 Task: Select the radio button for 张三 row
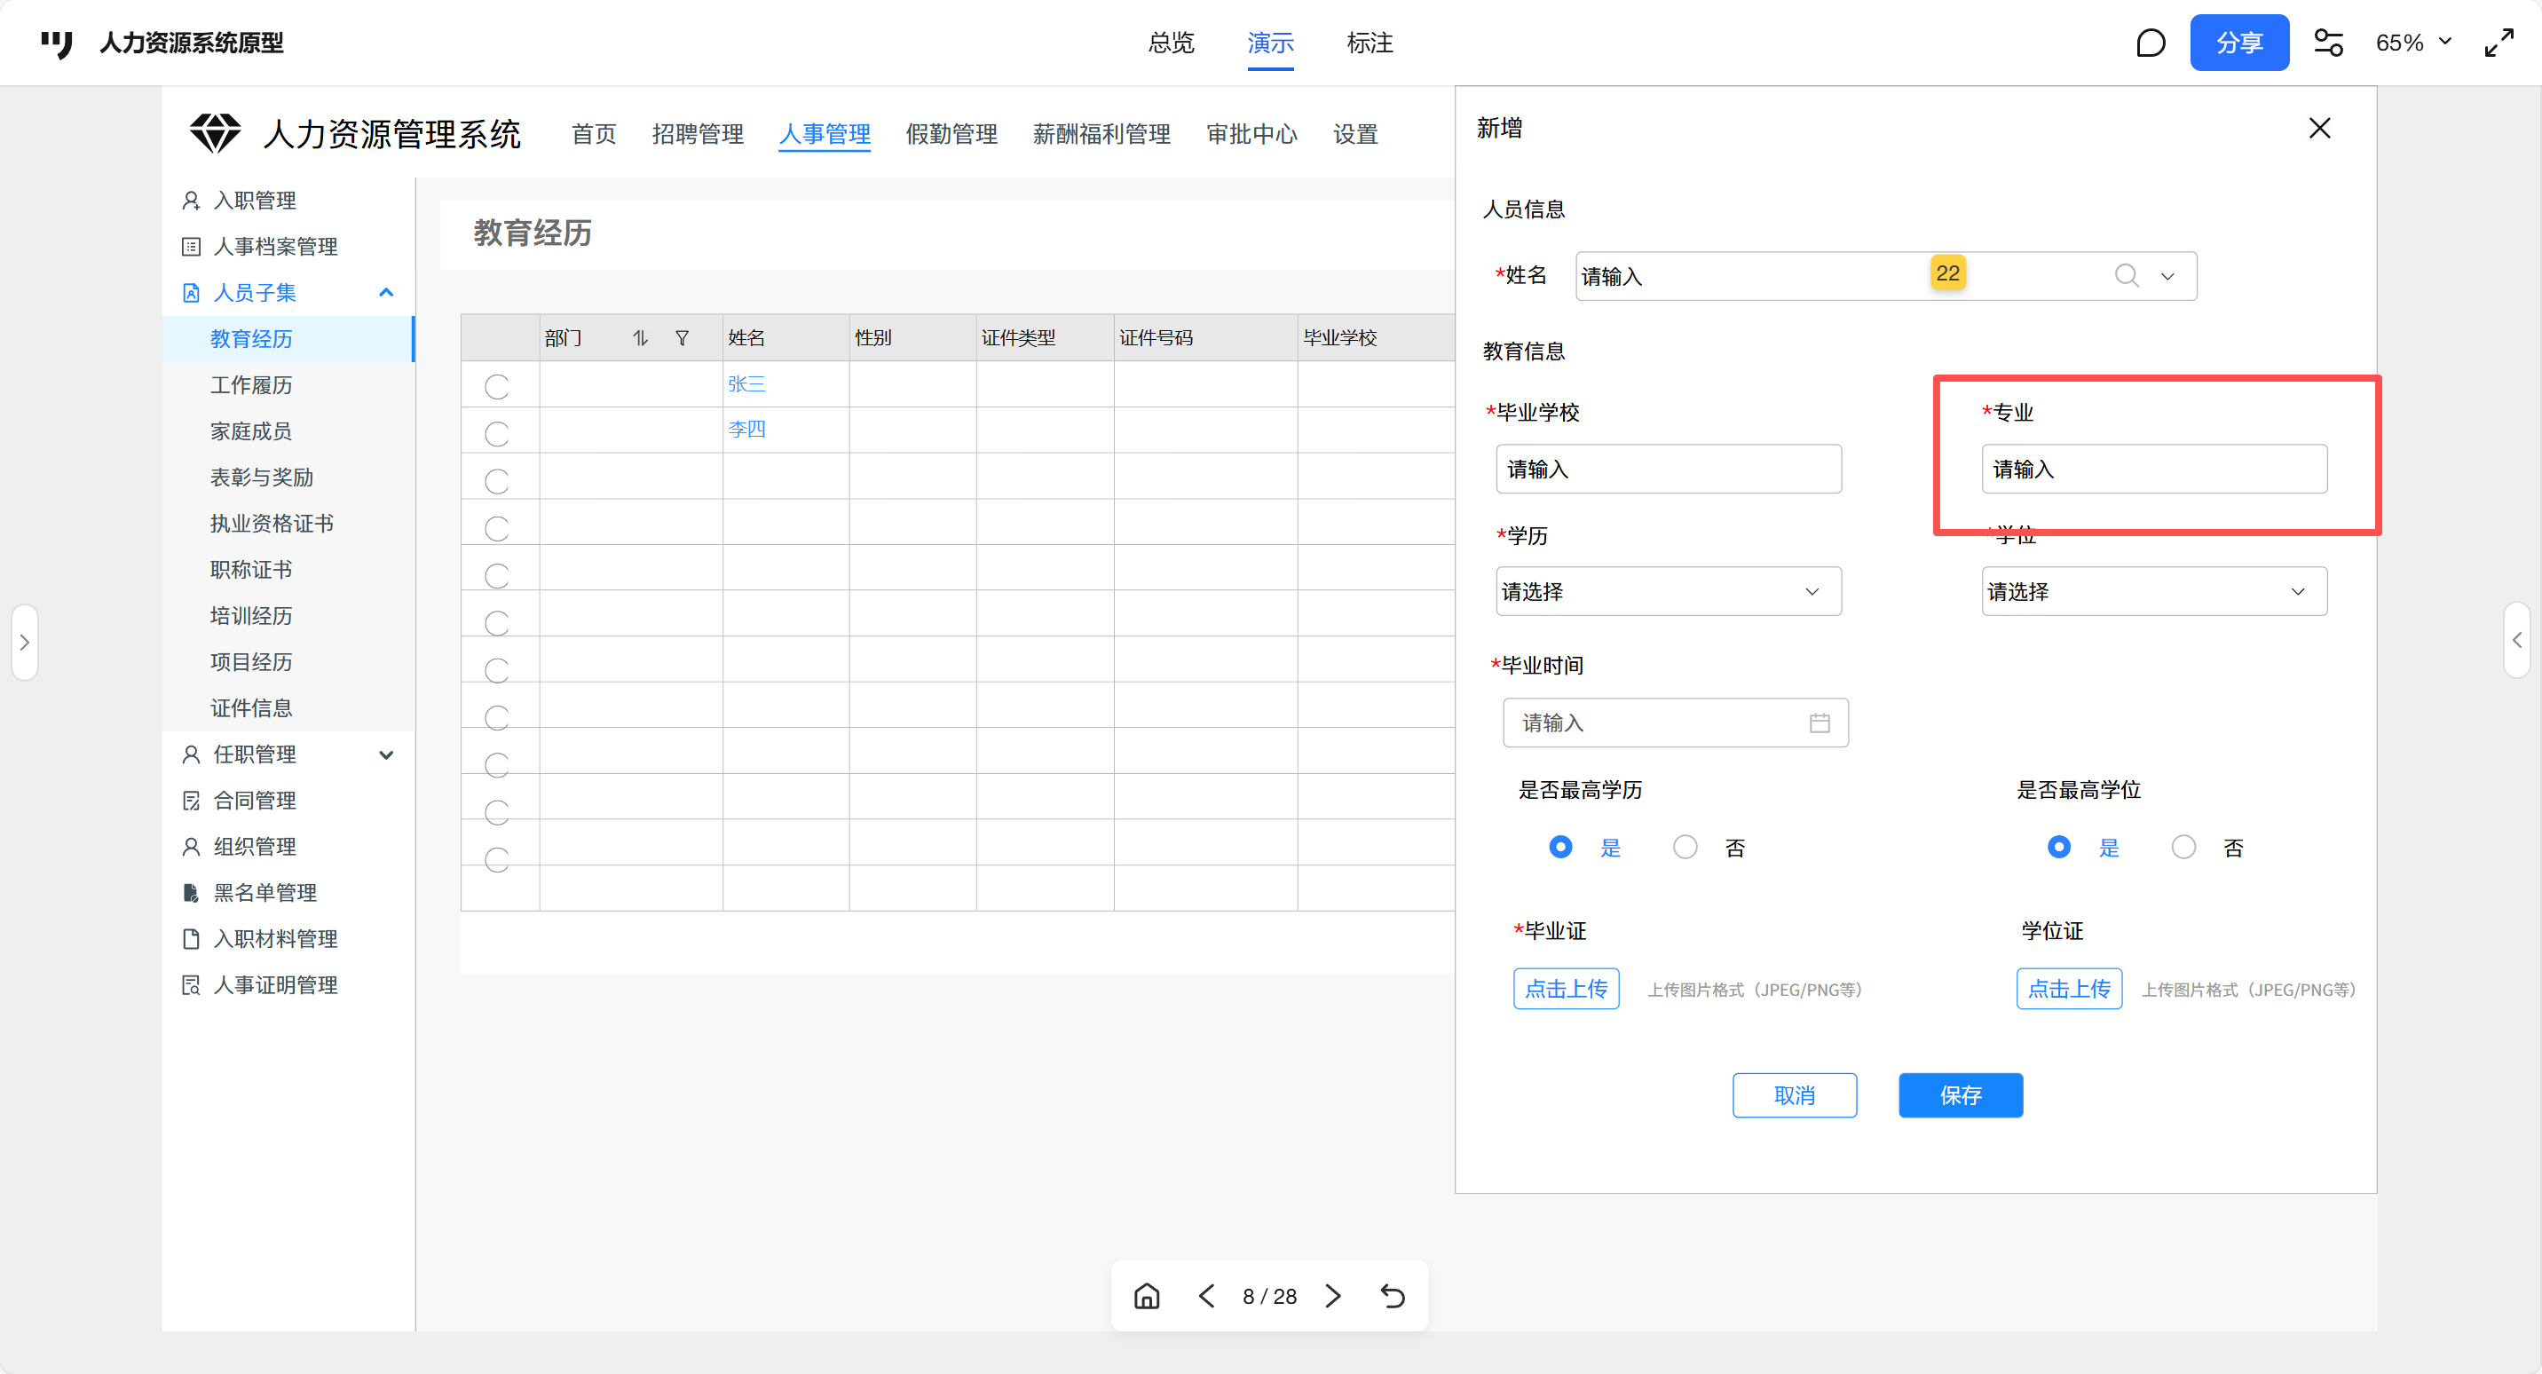tap(497, 387)
